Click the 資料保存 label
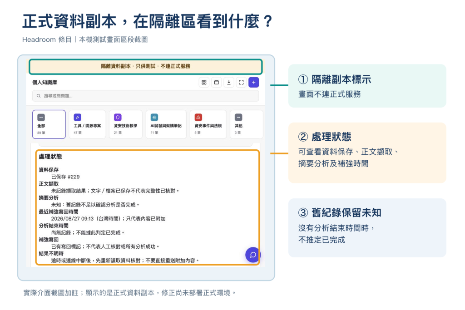 pyautogui.click(x=49, y=170)
